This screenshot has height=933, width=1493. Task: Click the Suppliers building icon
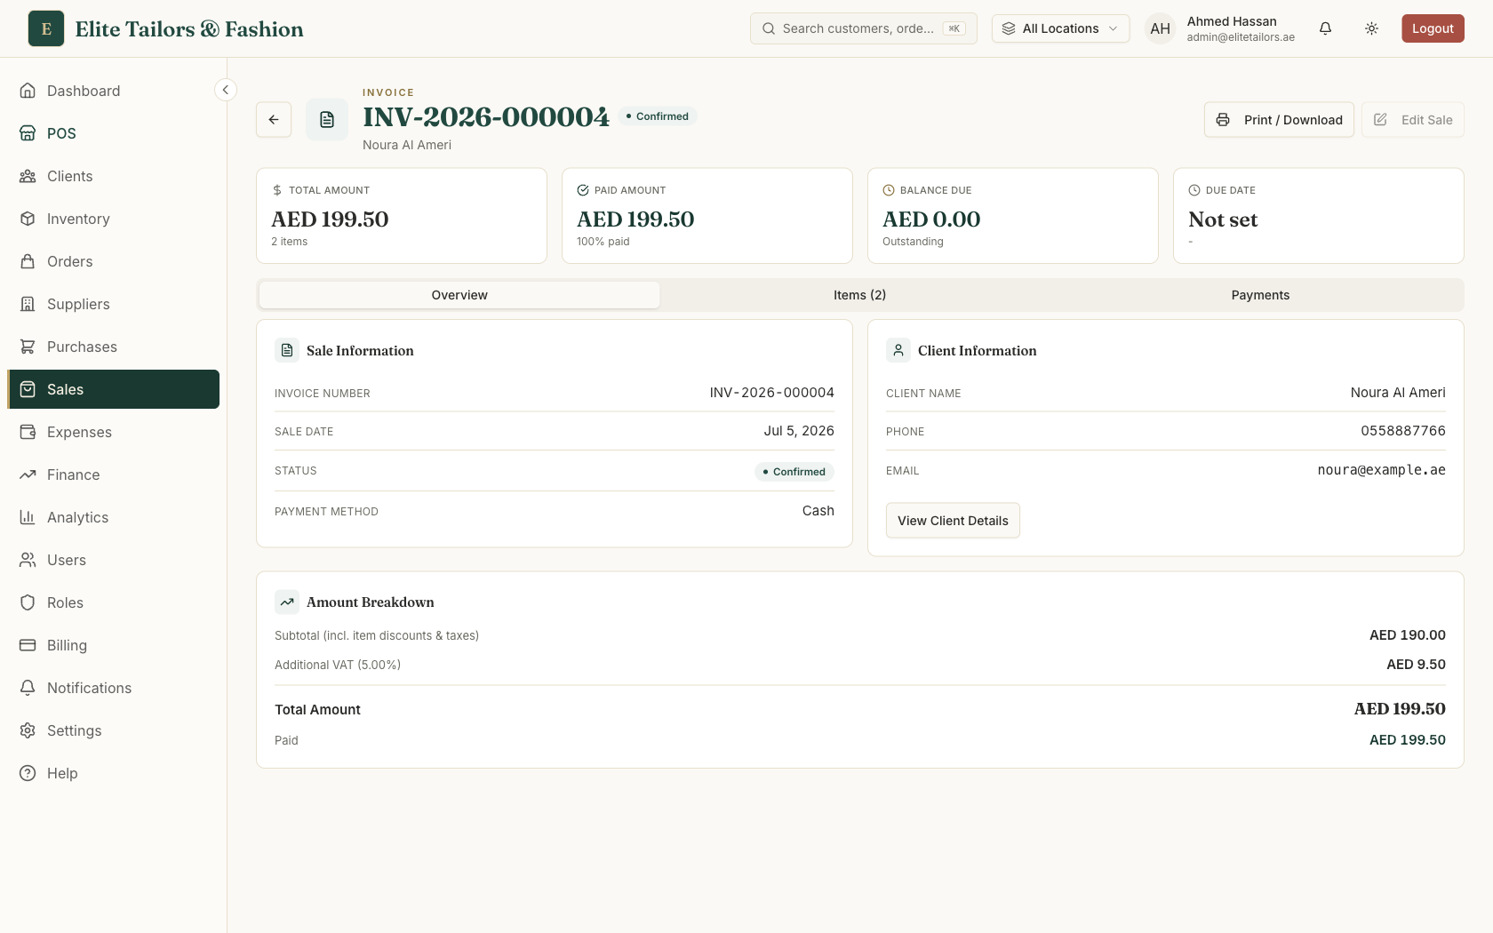[x=28, y=304]
